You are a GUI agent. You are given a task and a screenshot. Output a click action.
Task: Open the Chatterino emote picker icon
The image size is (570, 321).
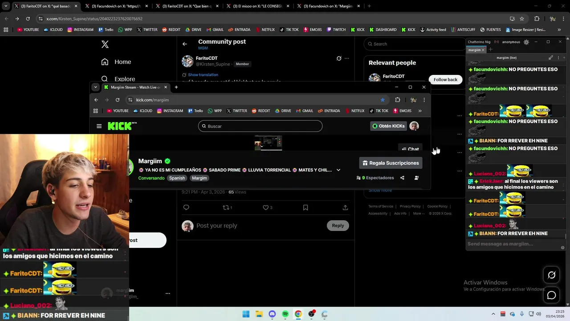tap(563, 247)
